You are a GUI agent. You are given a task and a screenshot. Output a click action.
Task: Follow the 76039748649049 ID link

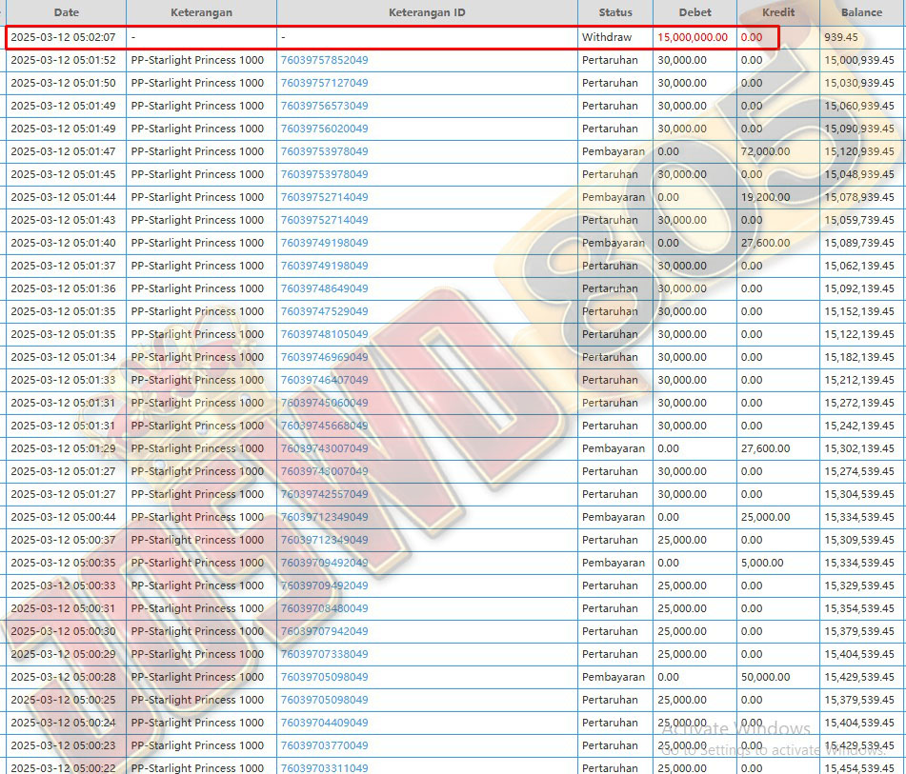[324, 288]
